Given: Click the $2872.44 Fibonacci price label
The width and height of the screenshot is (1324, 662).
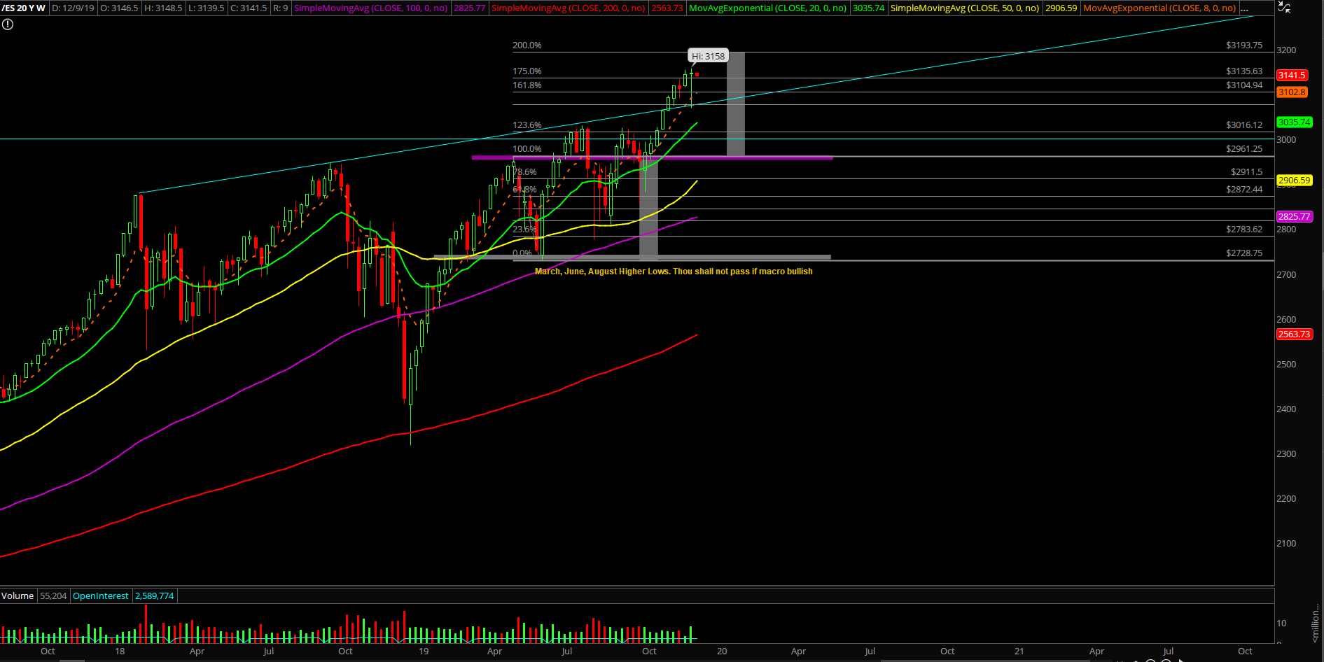Looking at the screenshot, I should pos(1244,190).
